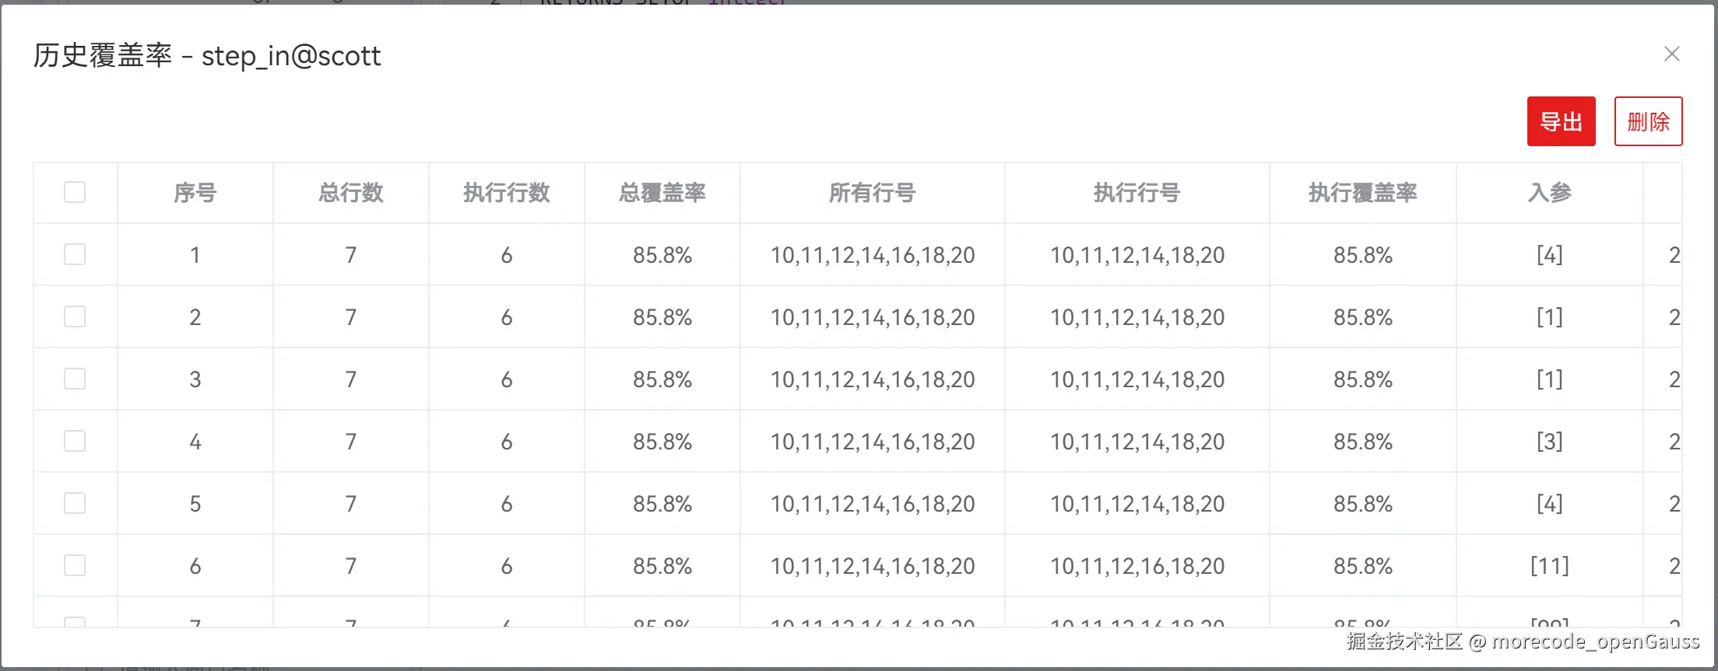Click the 总行数 column header

[350, 193]
